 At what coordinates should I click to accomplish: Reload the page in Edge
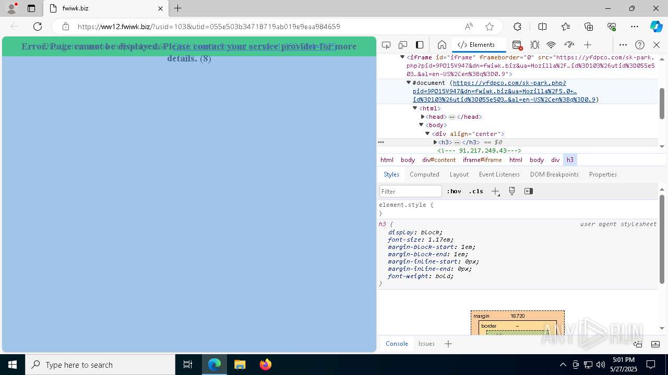click(x=38, y=27)
